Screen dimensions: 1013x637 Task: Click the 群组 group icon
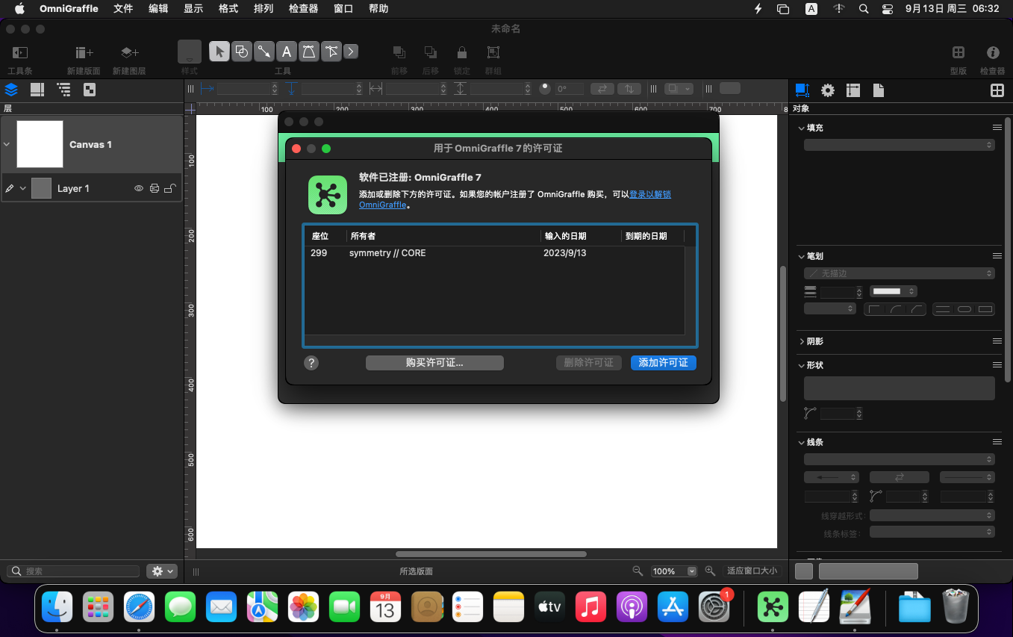point(493,52)
